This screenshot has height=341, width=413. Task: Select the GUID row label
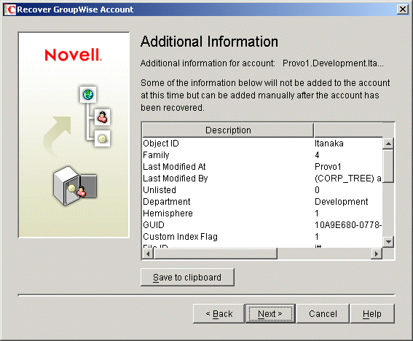coord(154,225)
